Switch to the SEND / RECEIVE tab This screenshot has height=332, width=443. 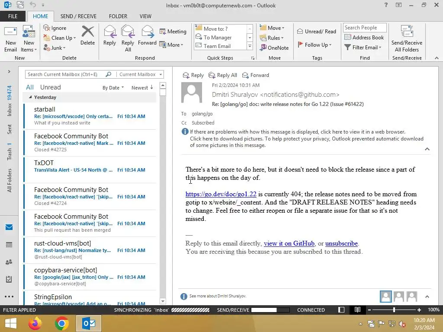(78, 16)
